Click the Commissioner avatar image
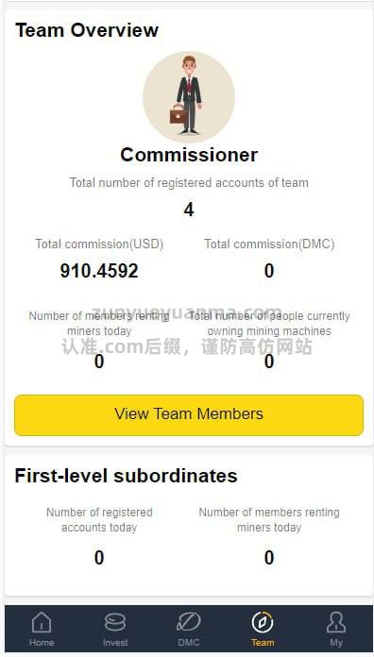Image resolution: width=374 pixels, height=657 pixels. [x=189, y=97]
